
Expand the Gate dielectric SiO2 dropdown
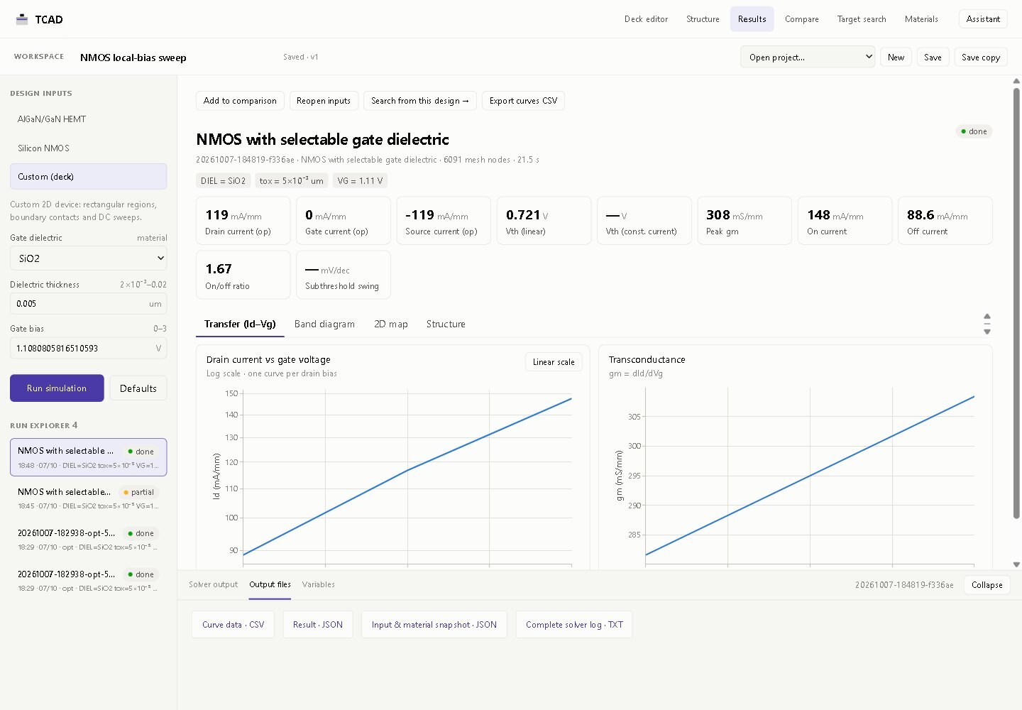89,258
